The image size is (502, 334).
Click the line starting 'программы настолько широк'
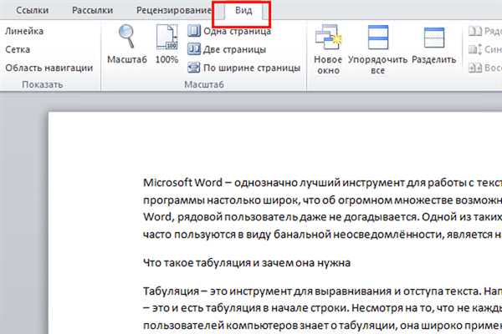click(x=322, y=200)
